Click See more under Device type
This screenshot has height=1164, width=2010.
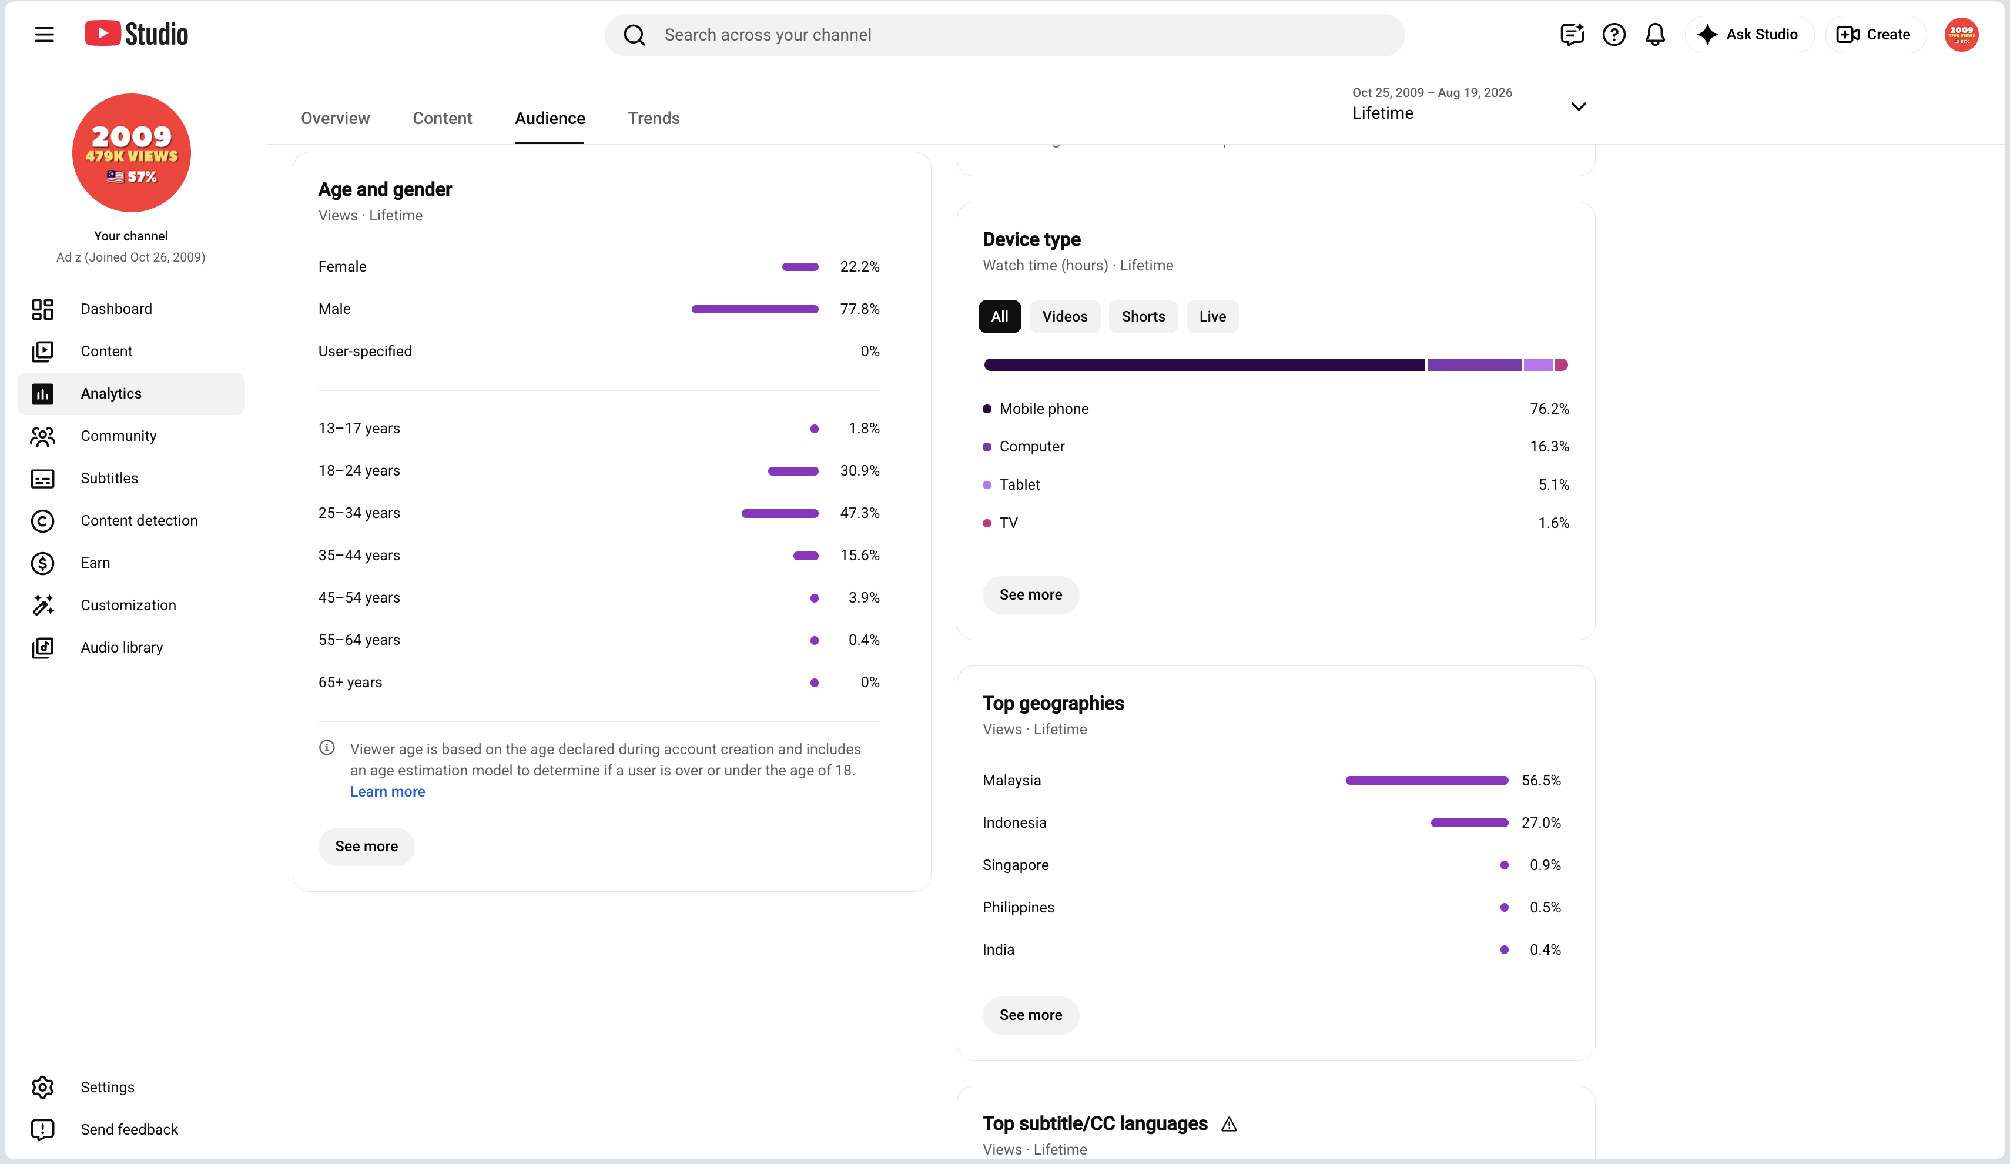pyautogui.click(x=1030, y=595)
